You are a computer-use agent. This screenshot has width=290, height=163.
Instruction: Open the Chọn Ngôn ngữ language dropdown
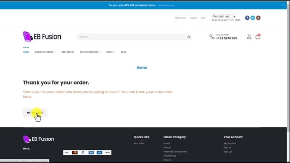click(224, 16)
